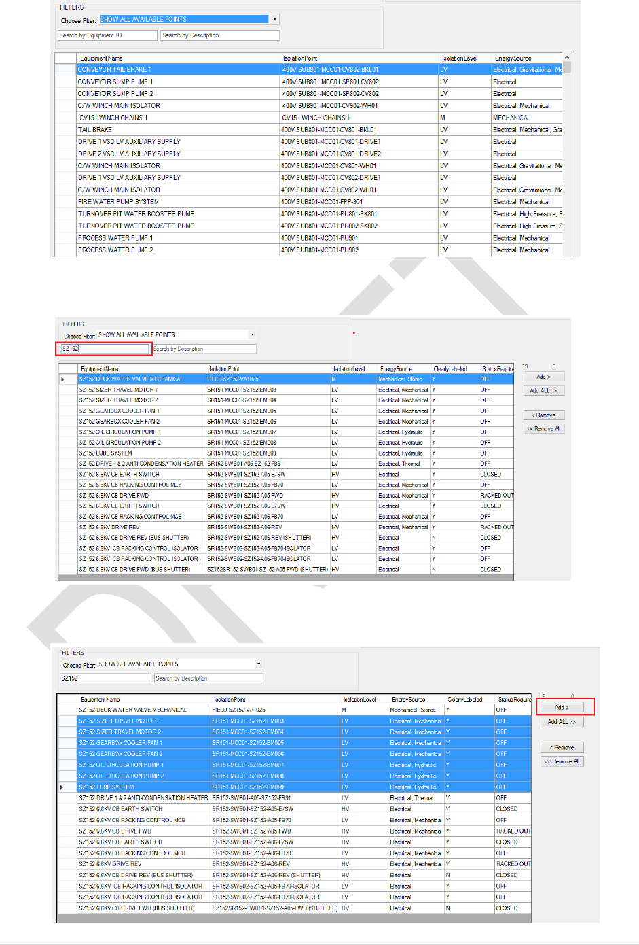Click < Remove button in middle screenshot

(x=543, y=415)
